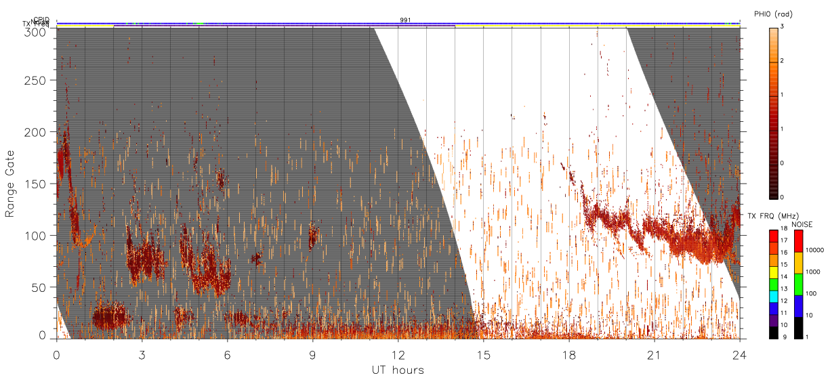Click the red swatch in NOISE legend

coord(799,241)
